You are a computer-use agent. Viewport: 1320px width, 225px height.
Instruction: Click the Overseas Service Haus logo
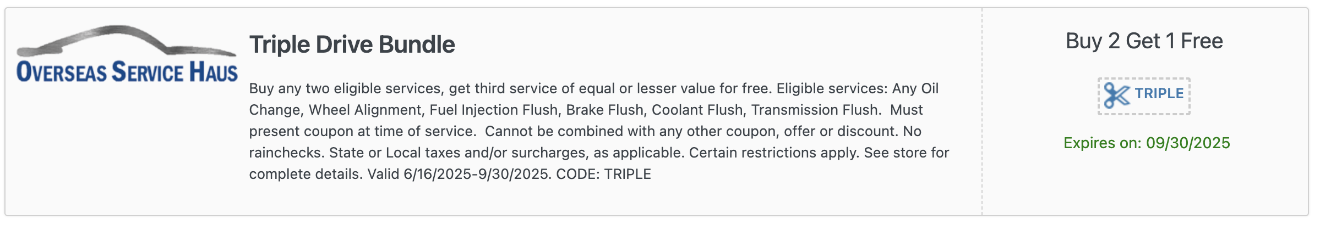click(x=127, y=54)
